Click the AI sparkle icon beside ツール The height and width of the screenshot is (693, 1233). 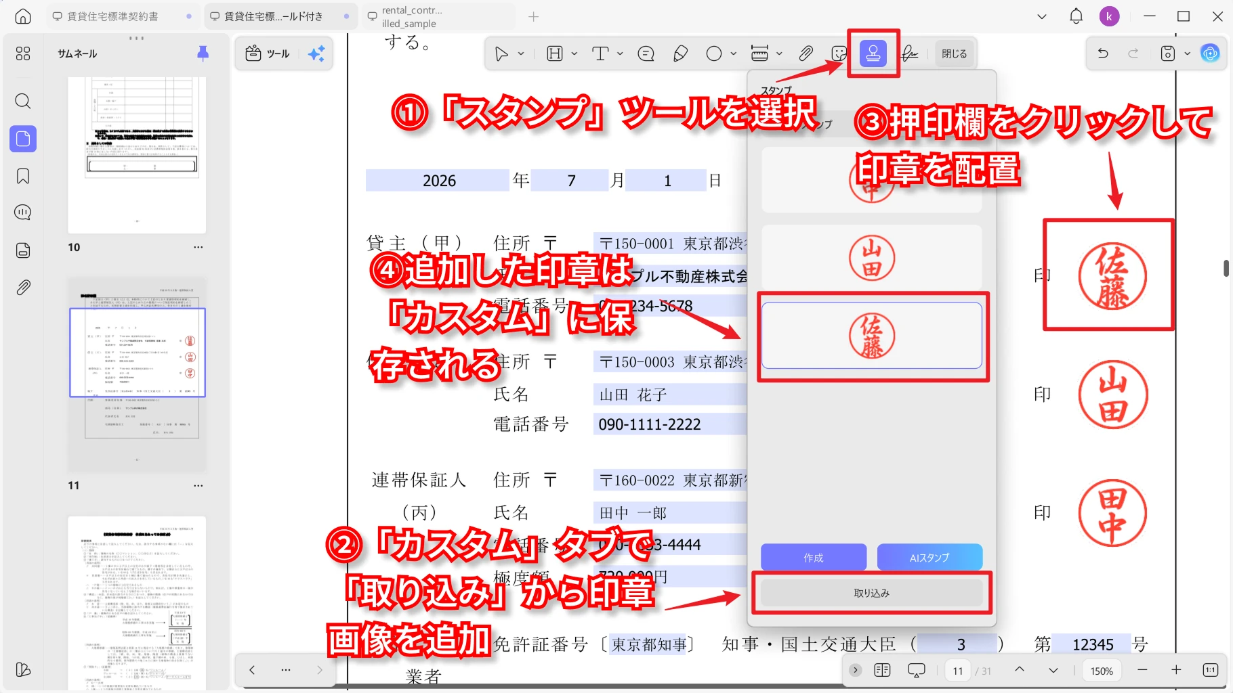316,53
